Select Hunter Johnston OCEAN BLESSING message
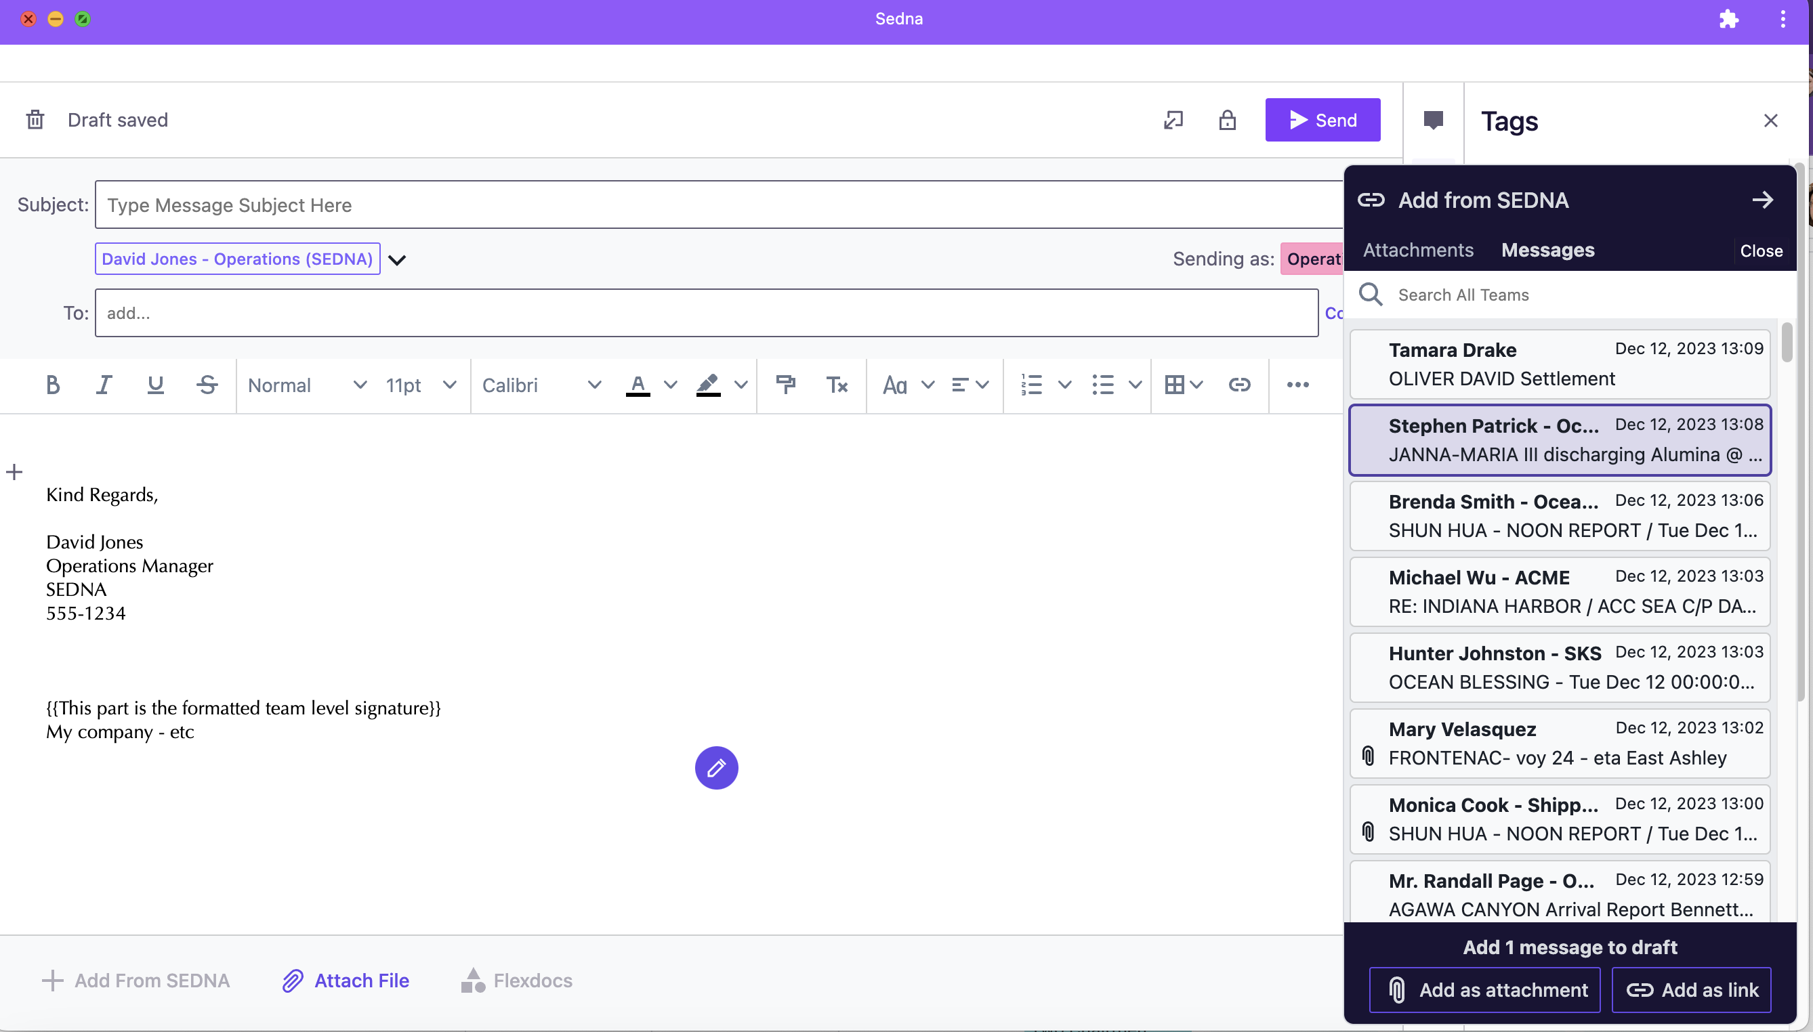This screenshot has height=1032, width=1813. point(1560,668)
